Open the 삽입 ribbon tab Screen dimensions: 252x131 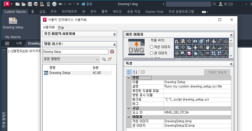point(42,12)
